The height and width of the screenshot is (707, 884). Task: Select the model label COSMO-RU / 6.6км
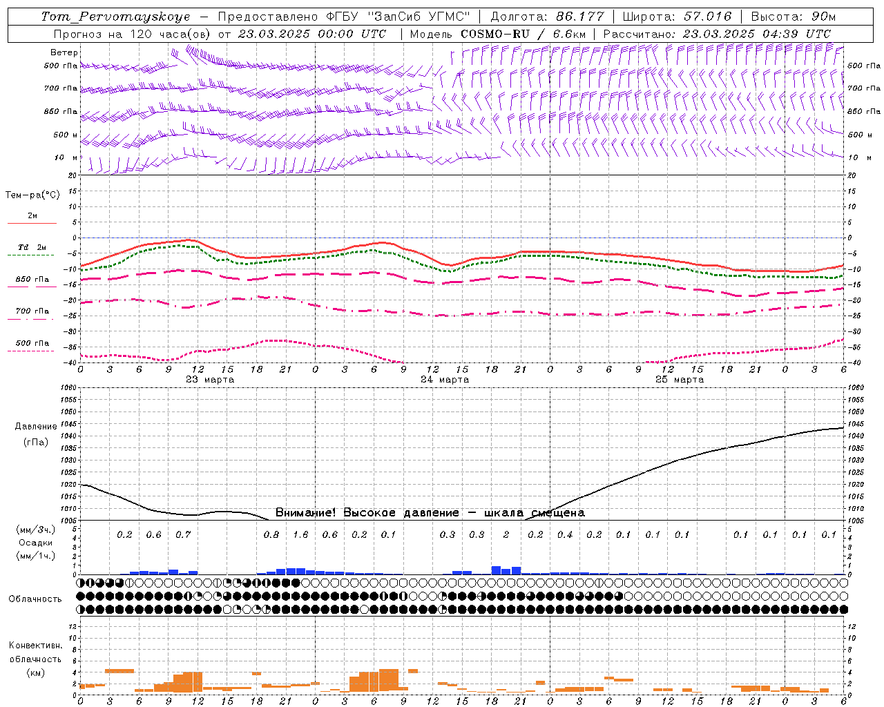523,34
